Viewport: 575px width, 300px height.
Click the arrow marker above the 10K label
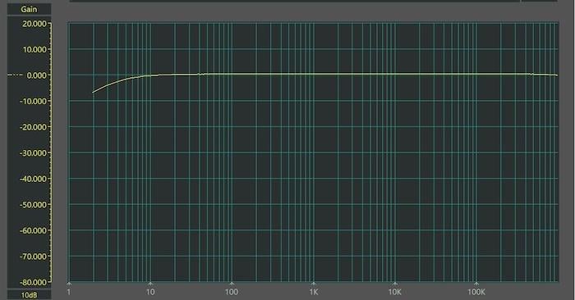click(x=394, y=283)
